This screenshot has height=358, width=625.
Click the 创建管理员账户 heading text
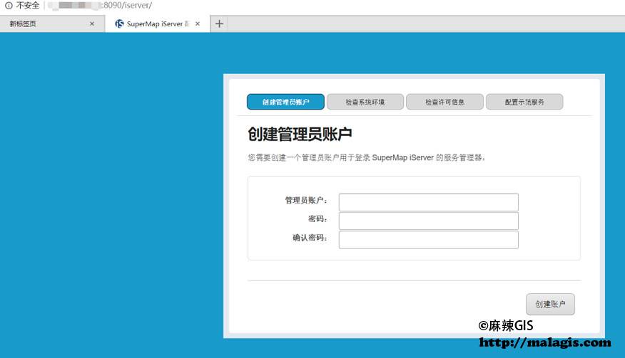click(x=300, y=134)
